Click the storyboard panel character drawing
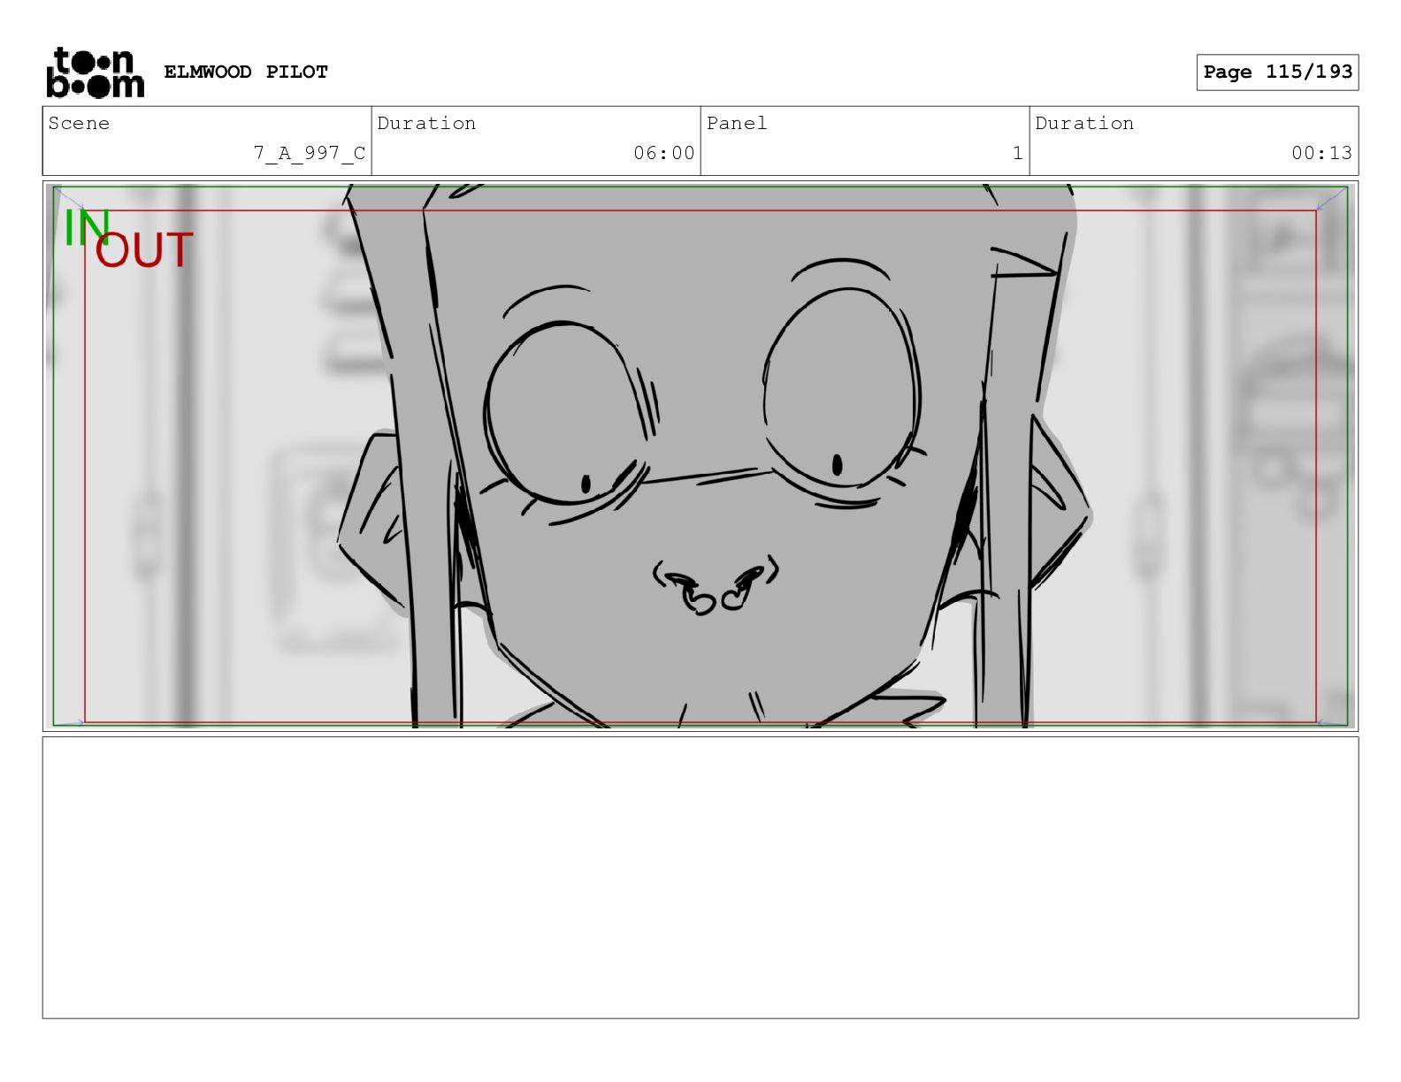 pyautogui.click(x=715, y=456)
